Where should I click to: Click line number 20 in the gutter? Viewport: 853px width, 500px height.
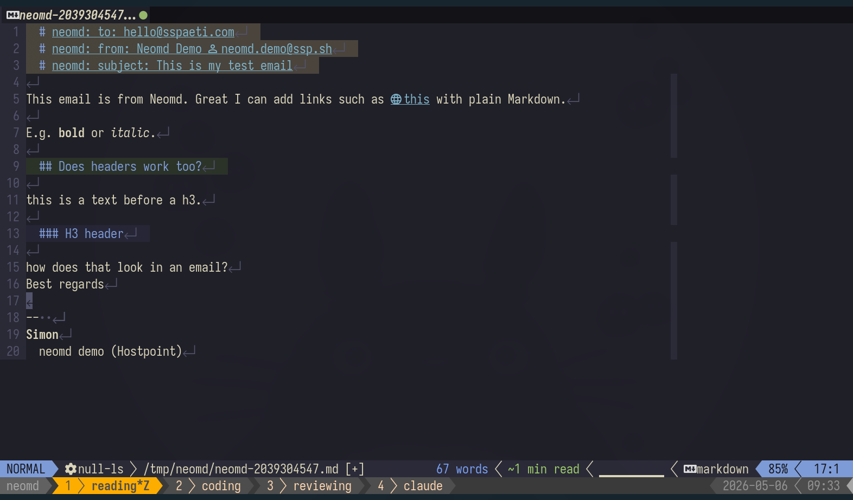pos(13,352)
